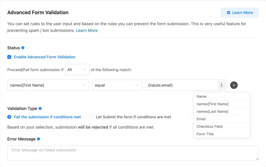Click the Learn More button top right
The image size is (266, 167).
tap(240, 12)
